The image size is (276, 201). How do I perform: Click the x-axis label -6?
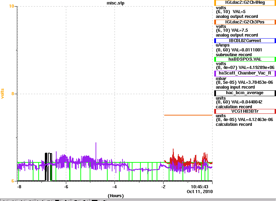[x=66, y=187]
